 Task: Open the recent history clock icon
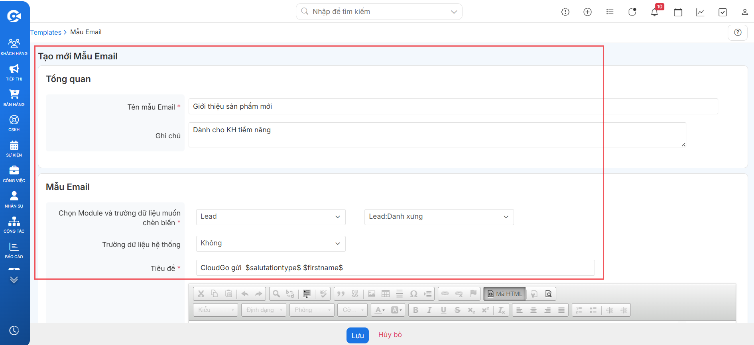[x=14, y=330]
